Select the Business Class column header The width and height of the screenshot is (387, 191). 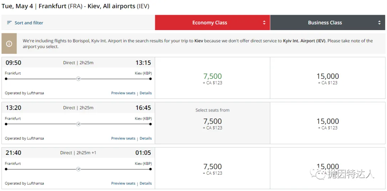(x=325, y=23)
